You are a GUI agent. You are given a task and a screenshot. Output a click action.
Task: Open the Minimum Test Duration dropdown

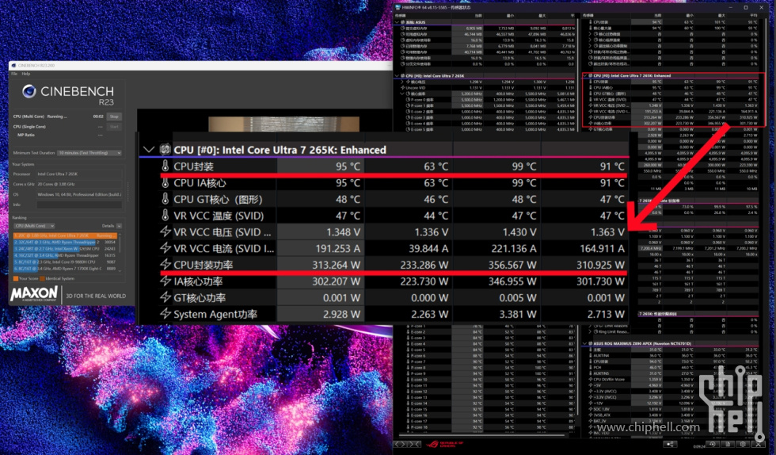(x=89, y=153)
